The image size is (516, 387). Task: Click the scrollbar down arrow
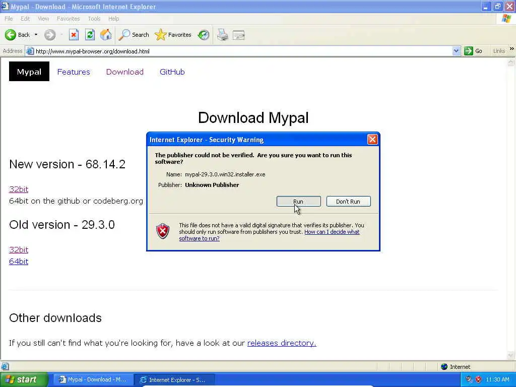pyautogui.click(x=511, y=355)
